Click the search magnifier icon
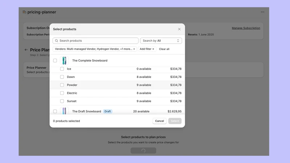The height and width of the screenshot is (163, 290). coord(57,41)
